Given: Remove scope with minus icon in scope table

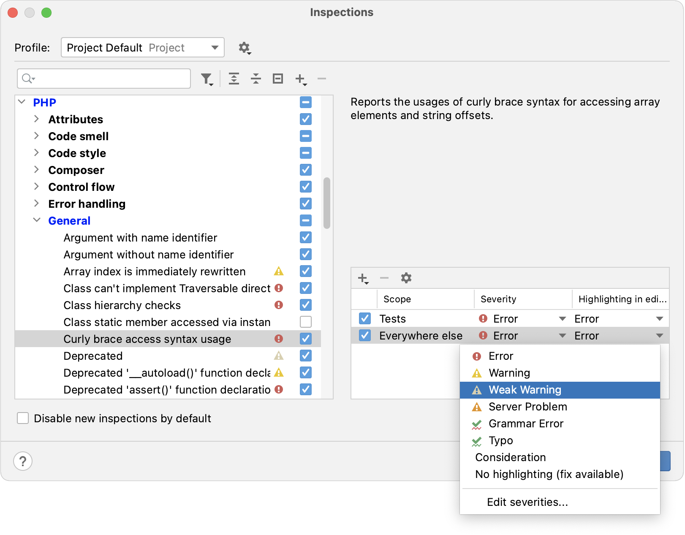Looking at the screenshot, I should [x=384, y=278].
